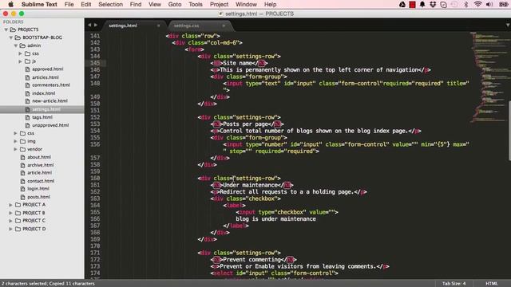Open the Window menu

pos(246,4)
